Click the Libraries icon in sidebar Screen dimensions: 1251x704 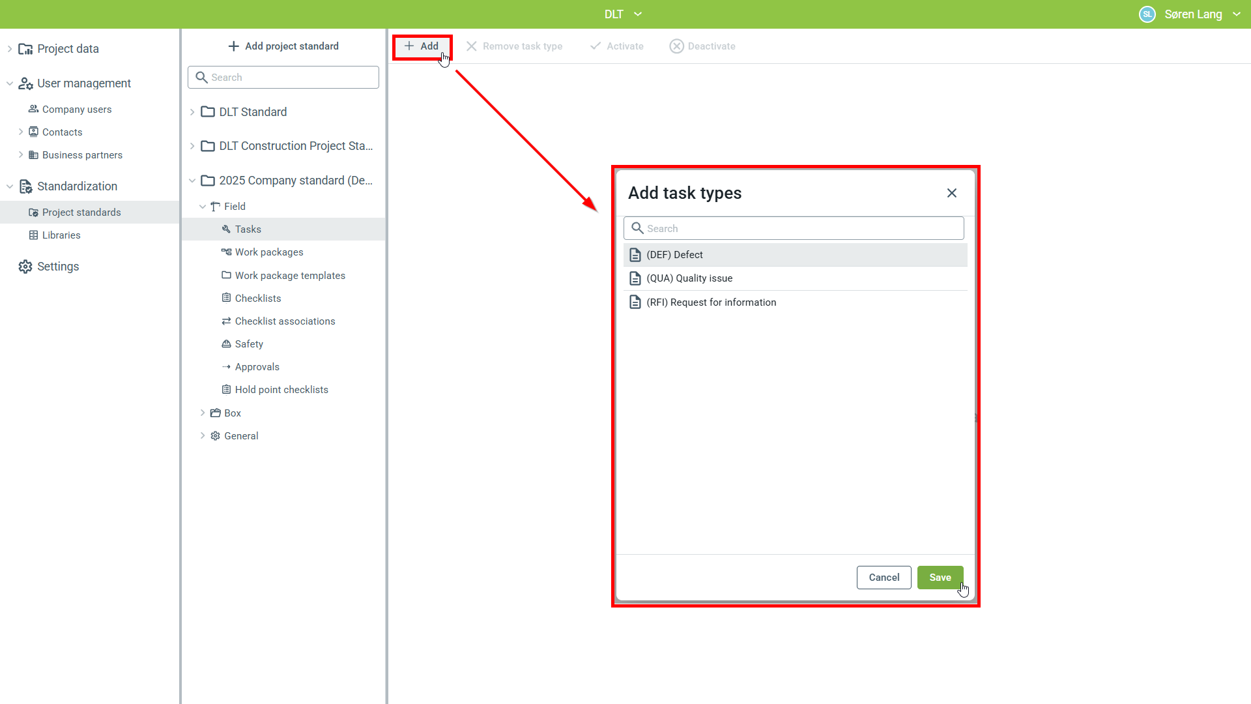(x=33, y=235)
